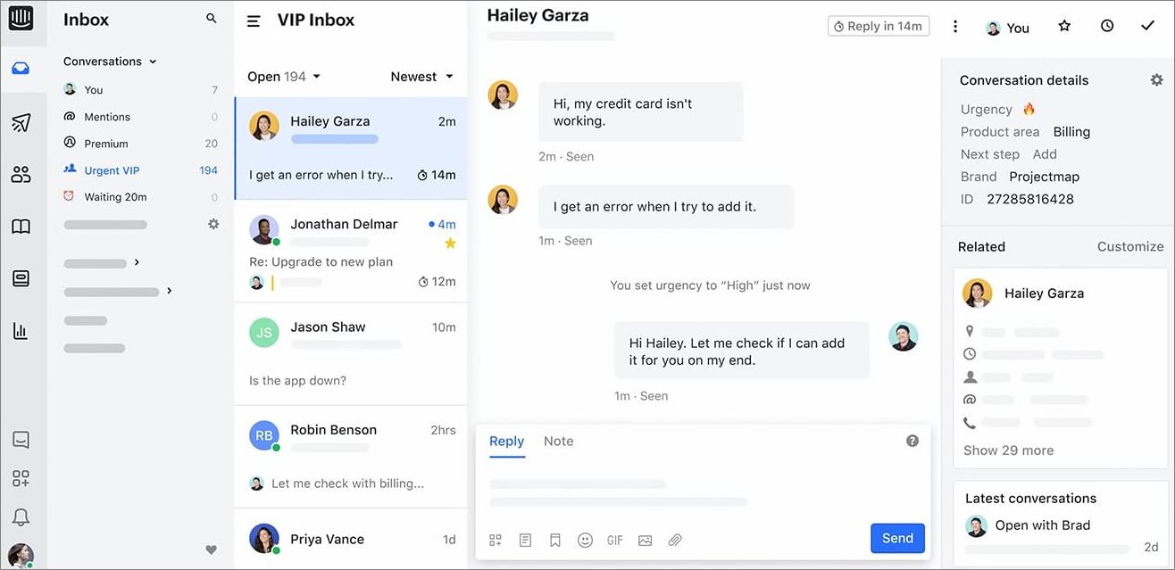Mark conversation closed with the checkmark

(x=1148, y=26)
